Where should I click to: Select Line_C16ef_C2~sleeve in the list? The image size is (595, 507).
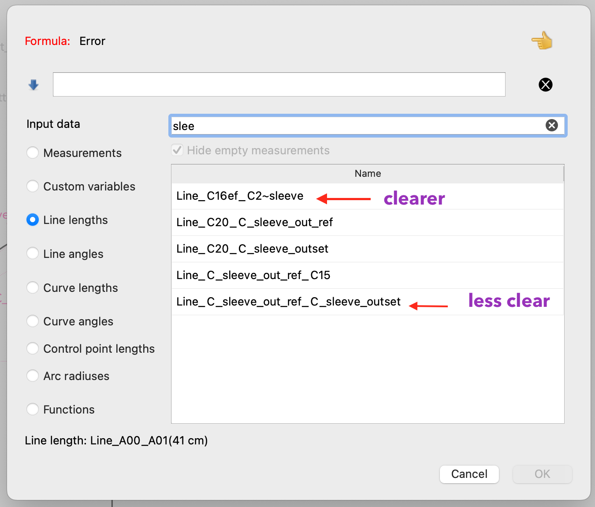[x=240, y=196]
